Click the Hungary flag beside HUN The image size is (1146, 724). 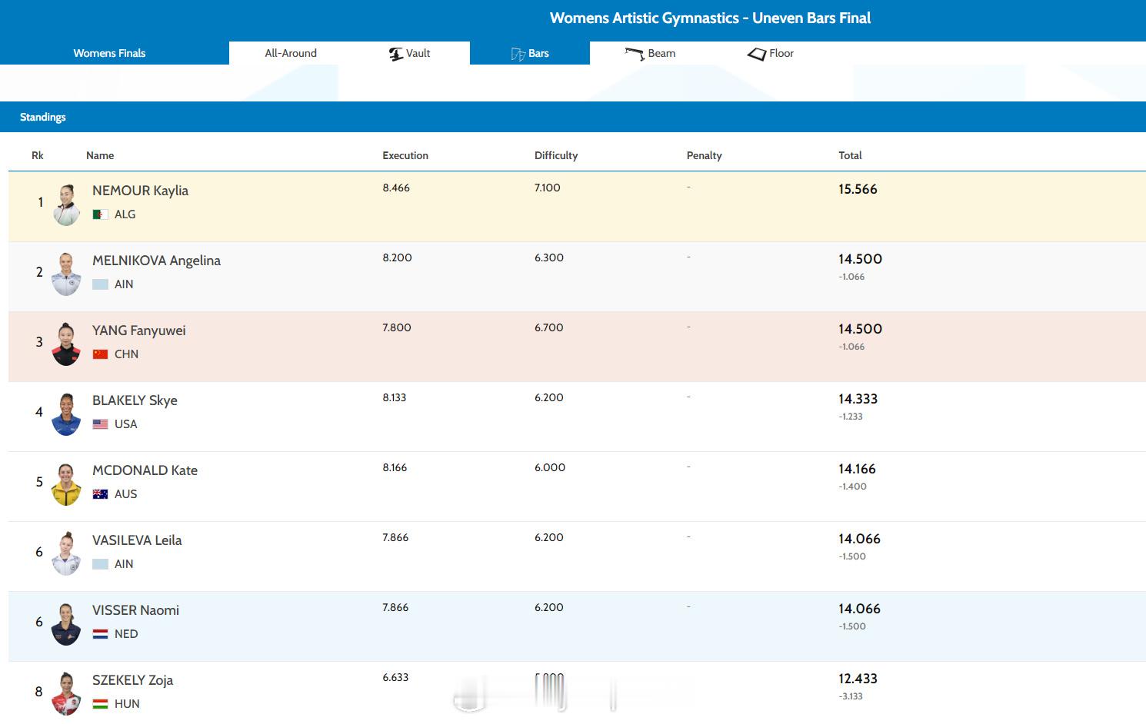click(100, 704)
